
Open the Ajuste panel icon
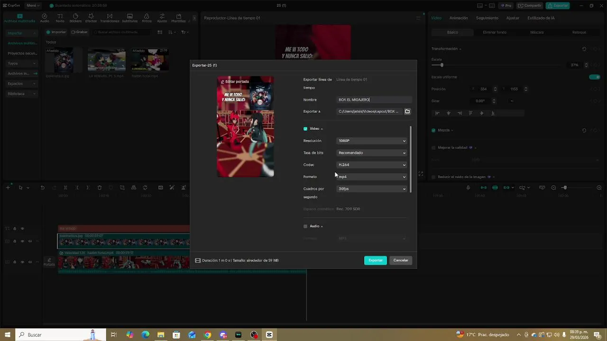tap(162, 18)
